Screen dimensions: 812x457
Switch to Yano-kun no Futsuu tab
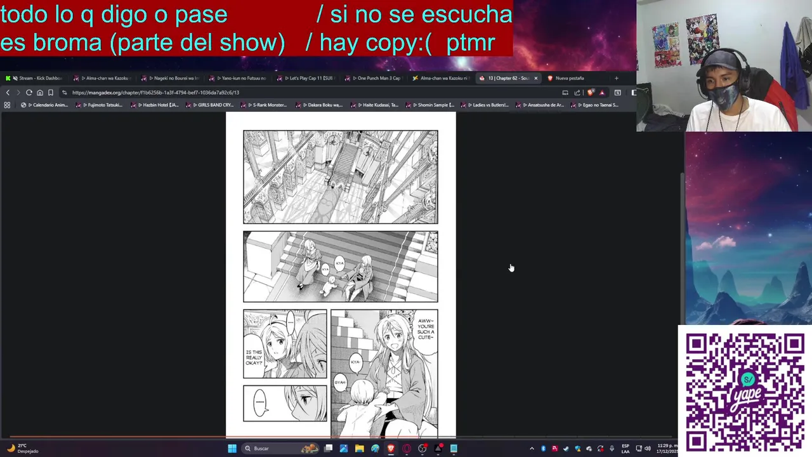pyautogui.click(x=237, y=78)
